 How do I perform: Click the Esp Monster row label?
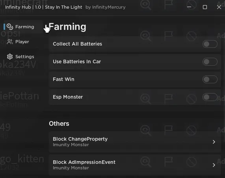[x=68, y=97]
